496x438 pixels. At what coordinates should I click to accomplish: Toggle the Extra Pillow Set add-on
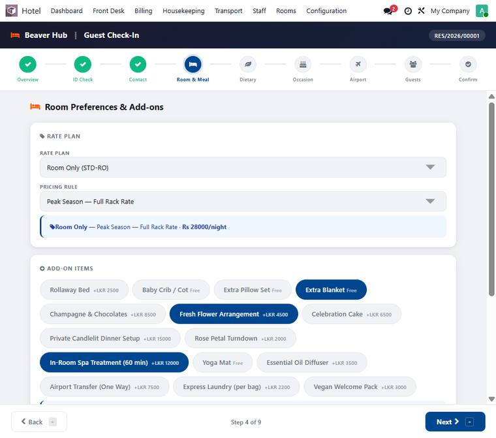coord(253,290)
